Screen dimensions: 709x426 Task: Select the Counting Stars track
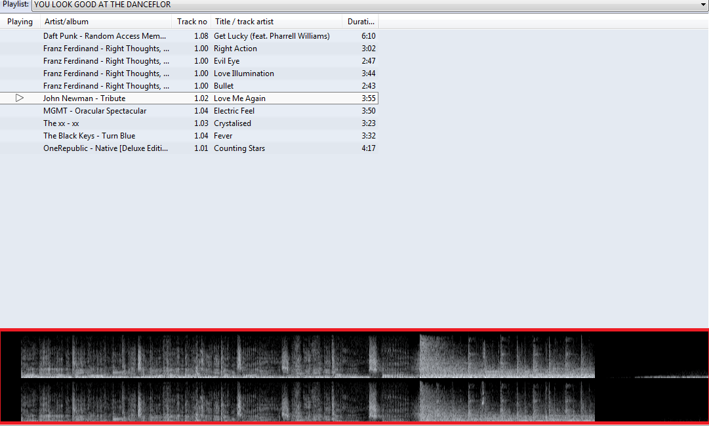239,148
